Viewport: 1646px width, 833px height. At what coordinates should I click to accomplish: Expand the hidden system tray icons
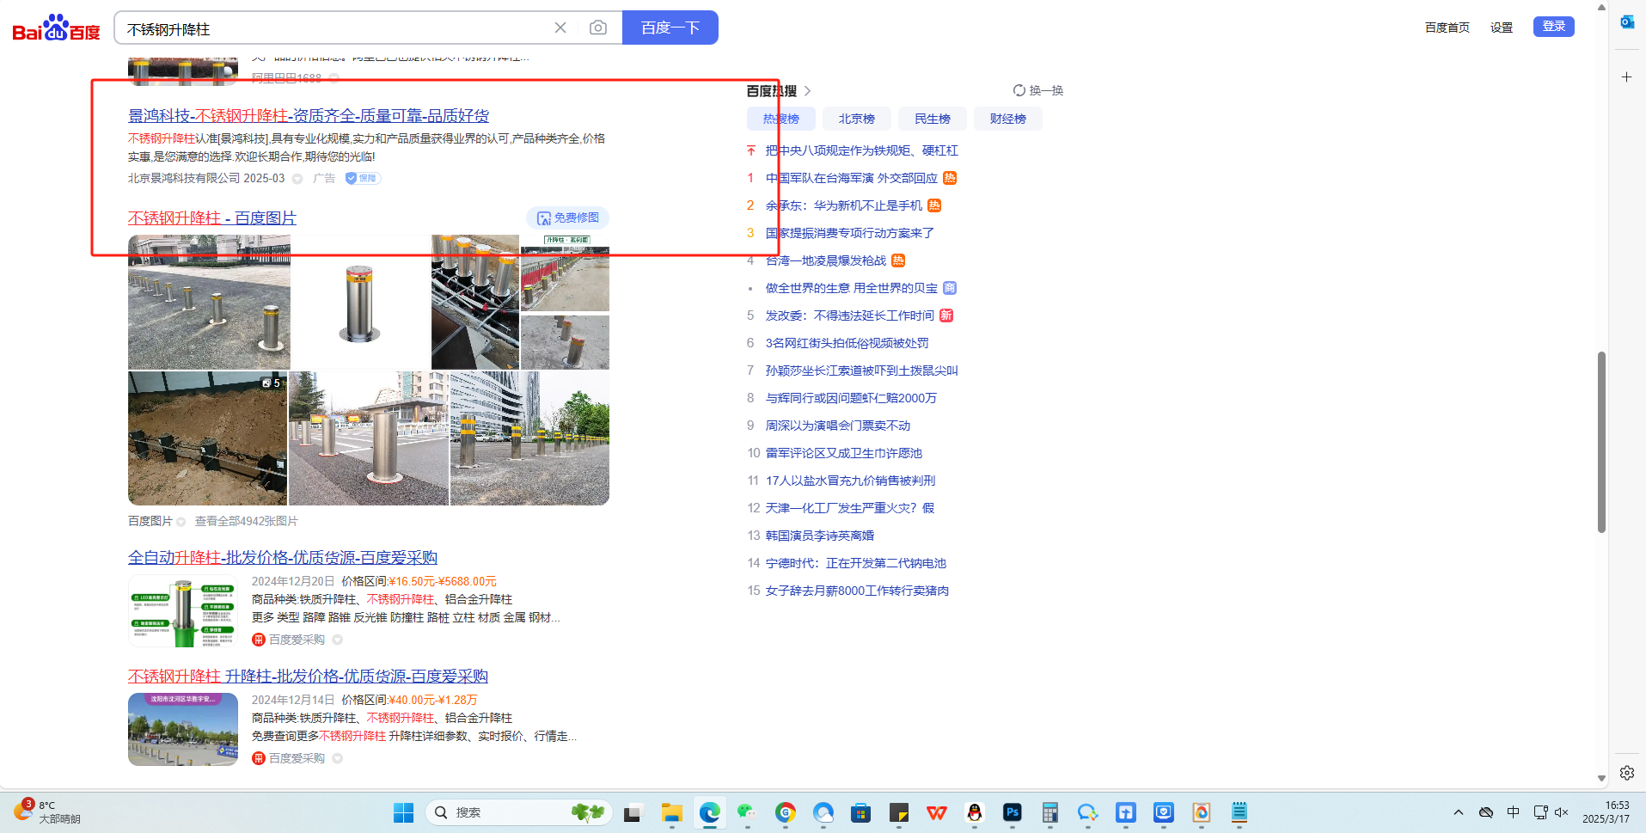(x=1459, y=812)
